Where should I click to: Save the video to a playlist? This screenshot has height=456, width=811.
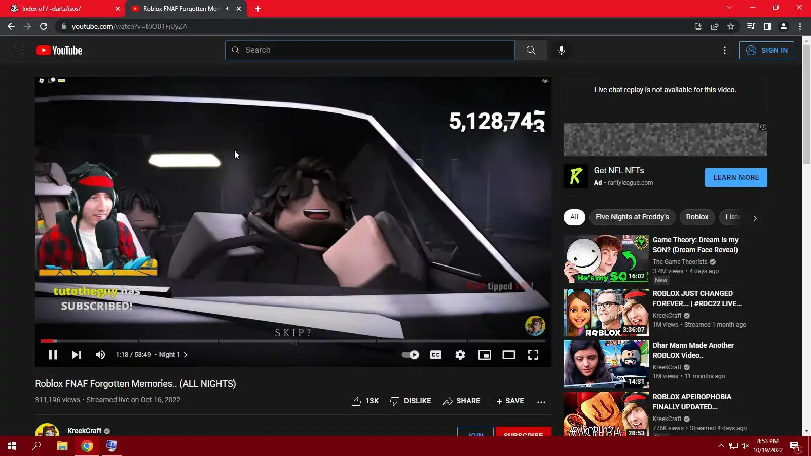point(507,401)
